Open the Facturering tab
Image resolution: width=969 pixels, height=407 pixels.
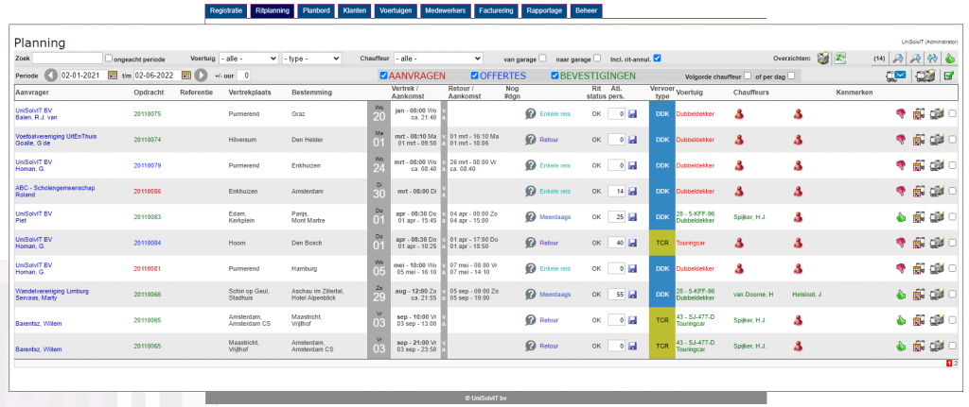498,11
